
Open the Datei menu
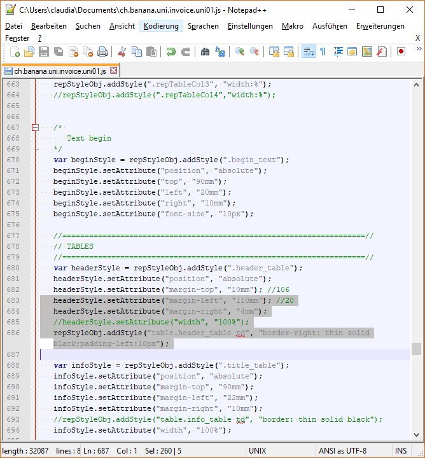point(13,26)
